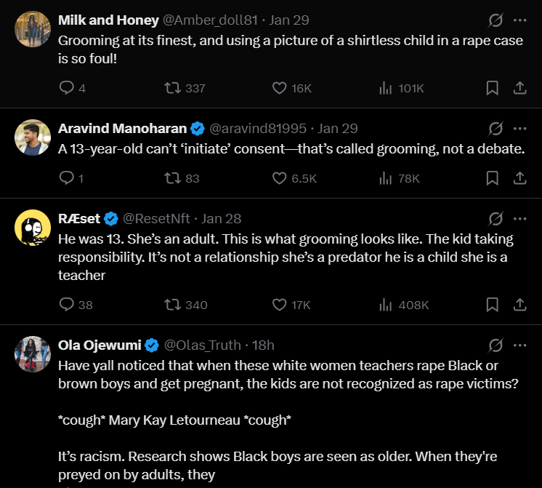Visit Aravind Manoharan's profile name link
The image size is (542, 488).
coord(122,129)
